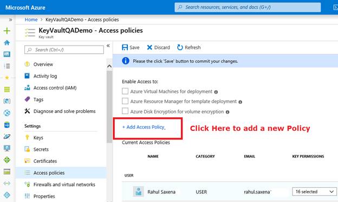338x202 pixels.
Task: Open App Services globe icon in sidebar
Action: click(x=7, y=113)
